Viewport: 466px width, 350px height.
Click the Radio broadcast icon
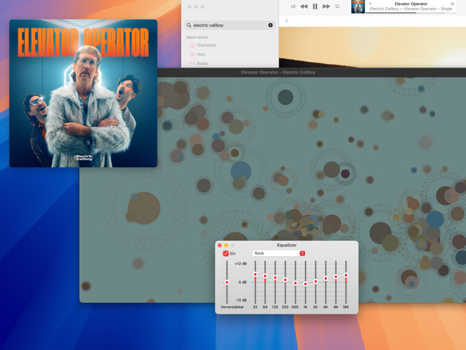coord(192,64)
